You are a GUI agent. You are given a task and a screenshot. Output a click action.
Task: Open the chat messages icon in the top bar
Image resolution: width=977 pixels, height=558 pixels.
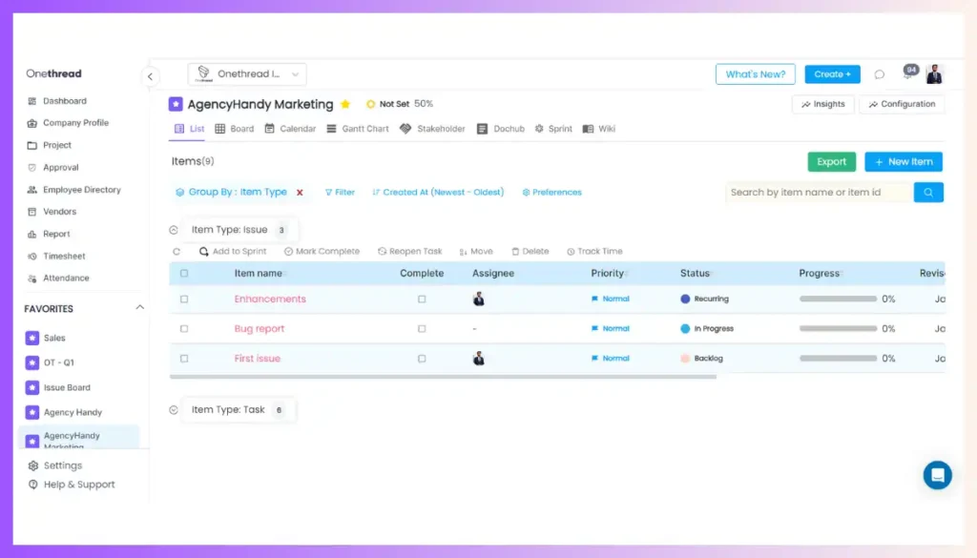879,74
